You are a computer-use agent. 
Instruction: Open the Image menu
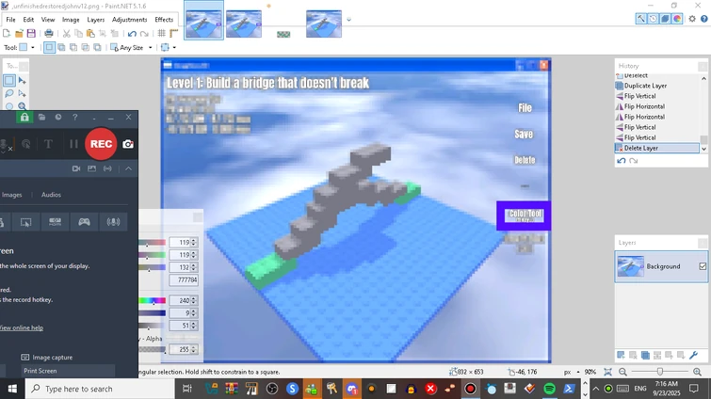coord(71,20)
